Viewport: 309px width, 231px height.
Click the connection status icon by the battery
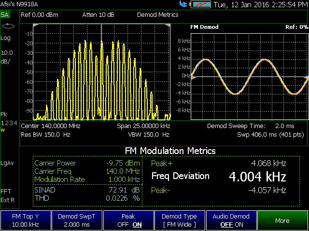(x=183, y=4)
